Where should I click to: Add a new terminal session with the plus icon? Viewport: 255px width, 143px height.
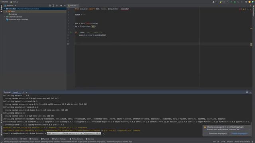[23, 92]
